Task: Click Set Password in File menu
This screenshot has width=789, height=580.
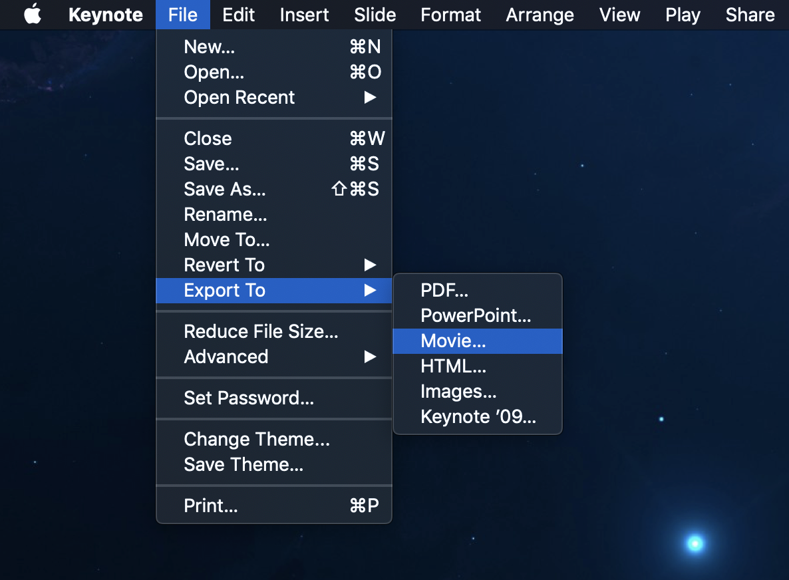Action: pos(249,398)
